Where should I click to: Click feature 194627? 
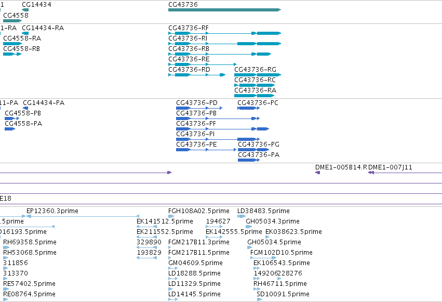pos(214,227)
